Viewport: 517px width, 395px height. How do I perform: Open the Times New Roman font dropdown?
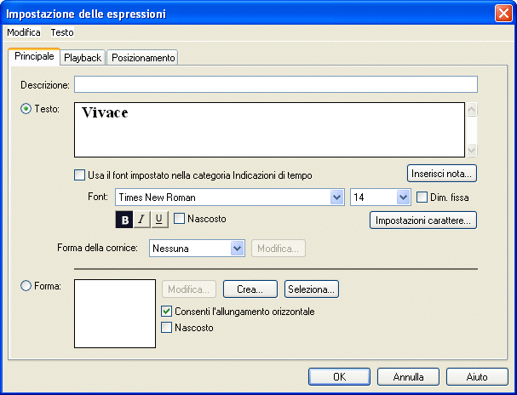pyautogui.click(x=336, y=197)
